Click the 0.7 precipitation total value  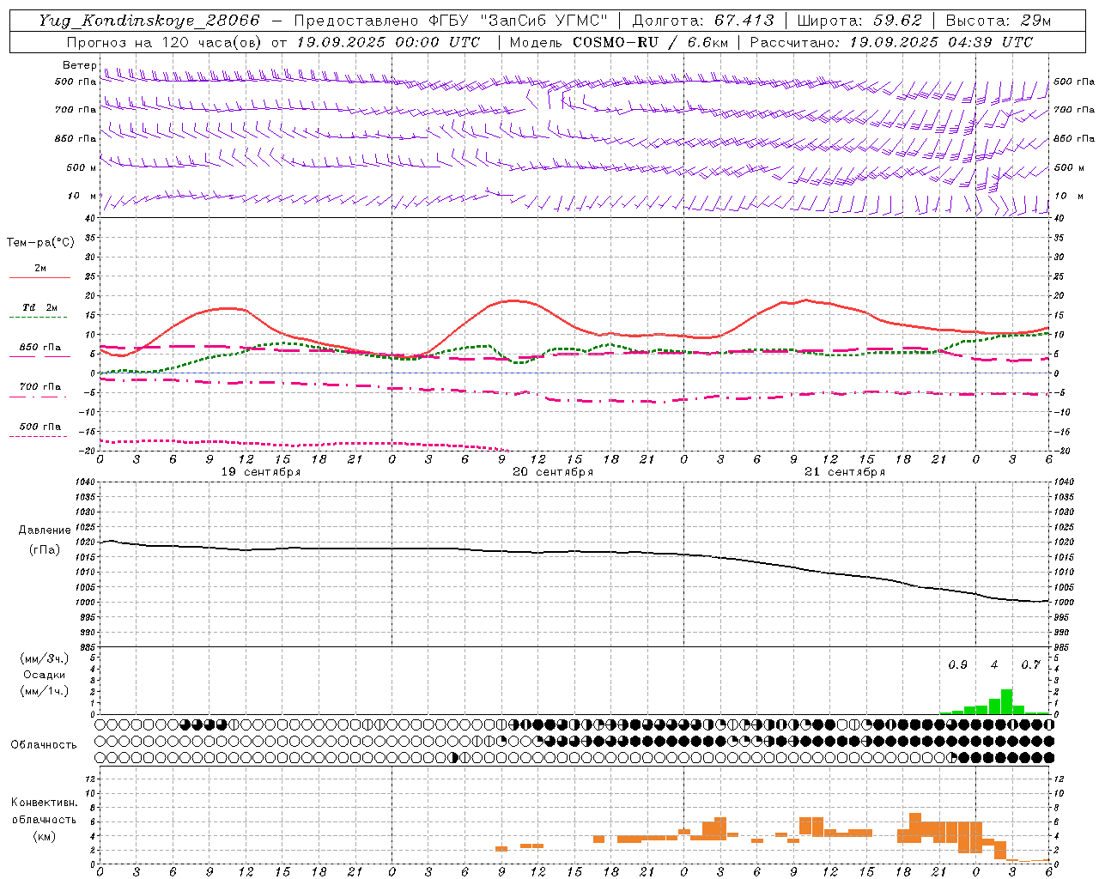coord(1030,665)
